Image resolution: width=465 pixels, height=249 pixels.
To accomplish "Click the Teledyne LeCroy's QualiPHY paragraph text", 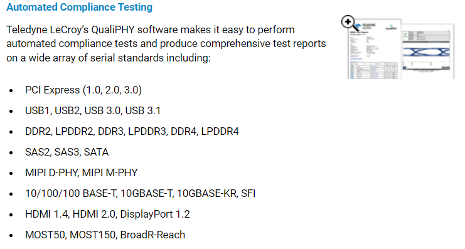I will click(166, 43).
